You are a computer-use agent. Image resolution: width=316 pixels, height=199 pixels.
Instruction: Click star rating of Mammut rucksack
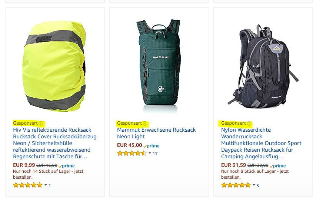[132, 154]
